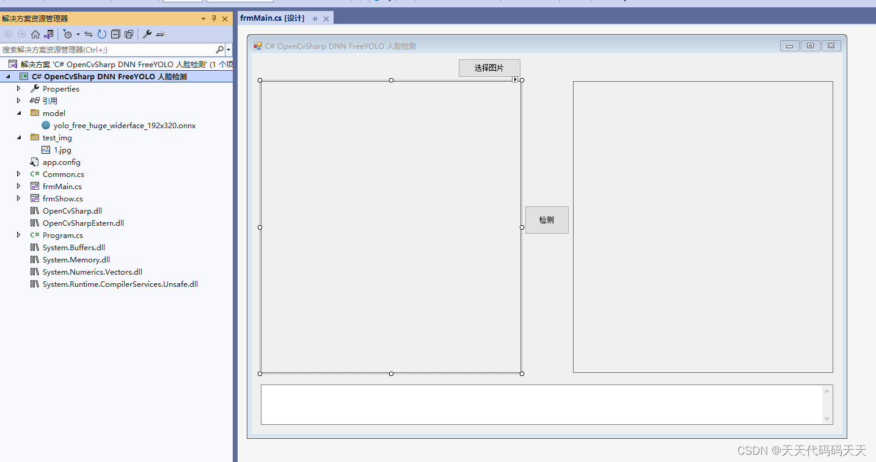876x462 pixels.
Task: Open the Solution Explorer window options dropdown arrow
Action: (203, 18)
